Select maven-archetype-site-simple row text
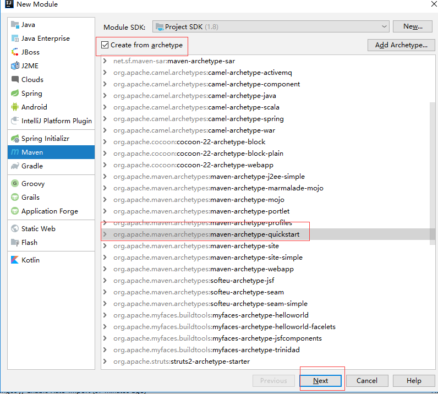 click(208, 258)
